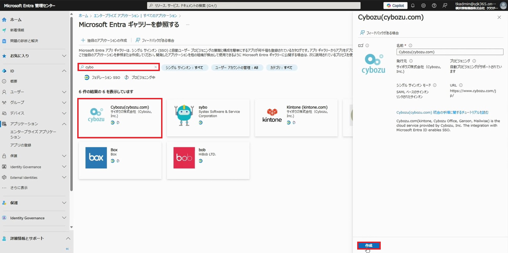
Task: Click SSO icon on Kintone card
Action: pos(289,123)
